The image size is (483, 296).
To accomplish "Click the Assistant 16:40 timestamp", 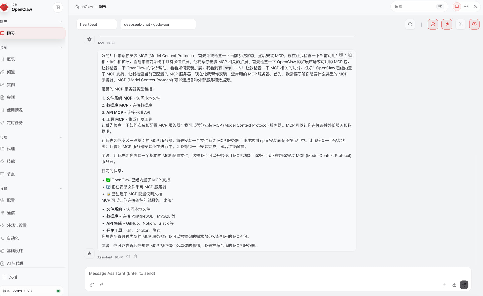I will 119,257.
